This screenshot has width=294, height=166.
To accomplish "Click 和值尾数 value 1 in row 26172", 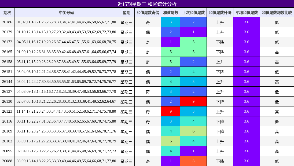I will click(x=171, y=42).
